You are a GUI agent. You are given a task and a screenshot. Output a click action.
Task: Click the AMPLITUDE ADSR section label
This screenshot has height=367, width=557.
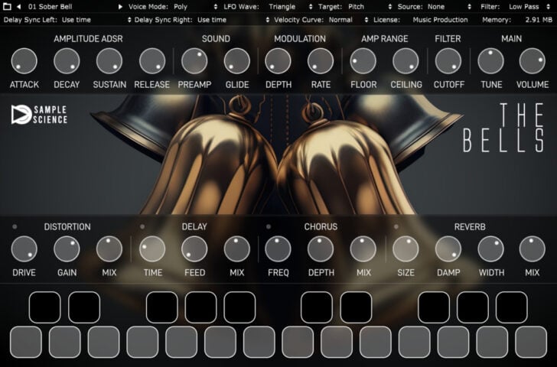pos(88,39)
